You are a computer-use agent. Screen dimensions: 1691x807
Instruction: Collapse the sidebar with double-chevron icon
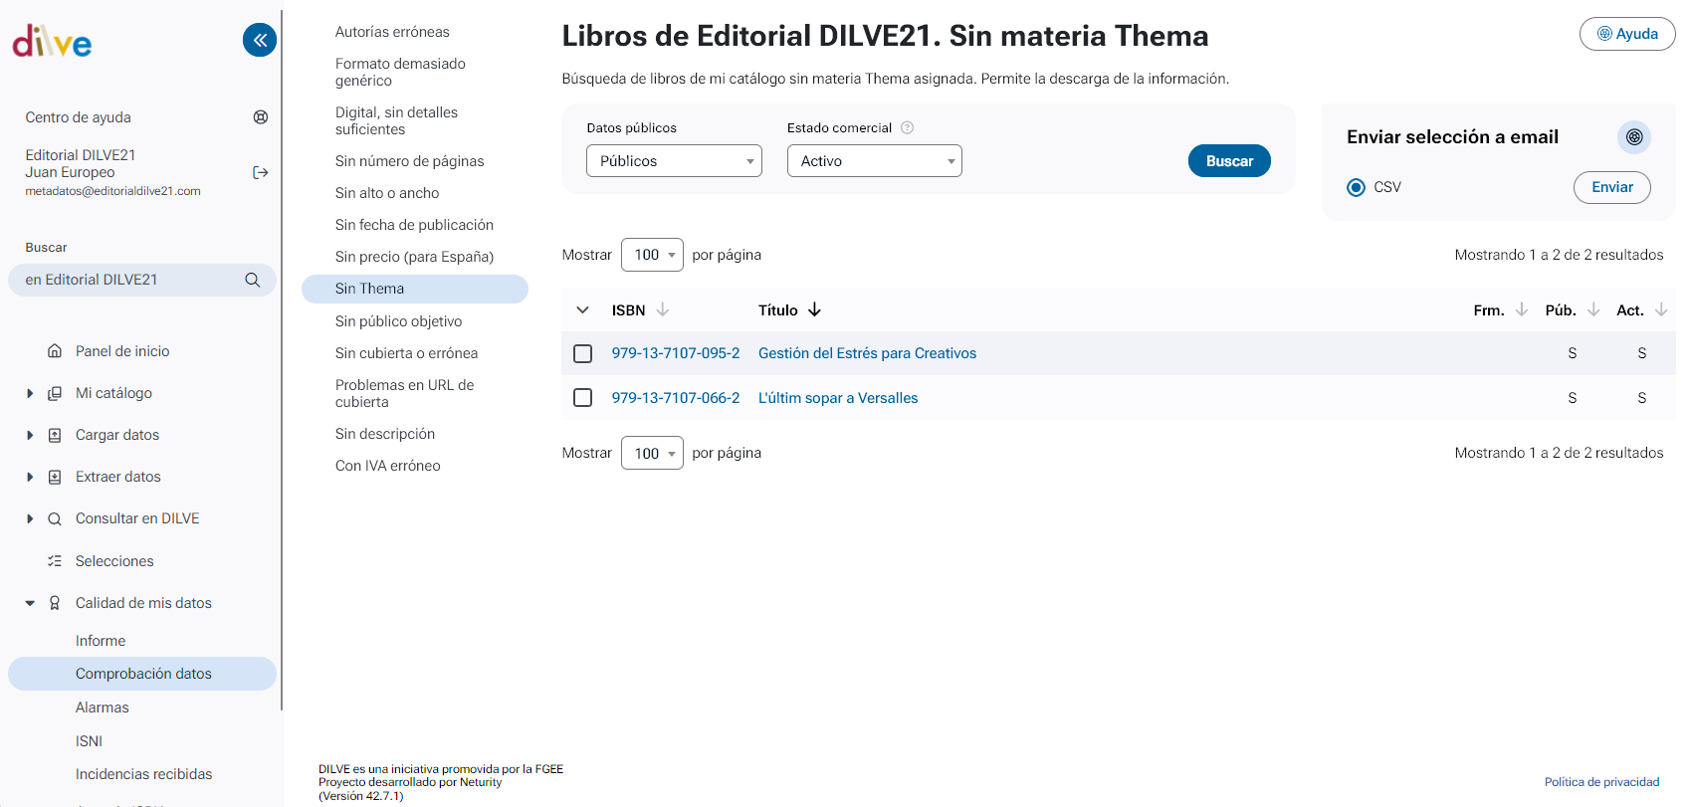(x=260, y=40)
